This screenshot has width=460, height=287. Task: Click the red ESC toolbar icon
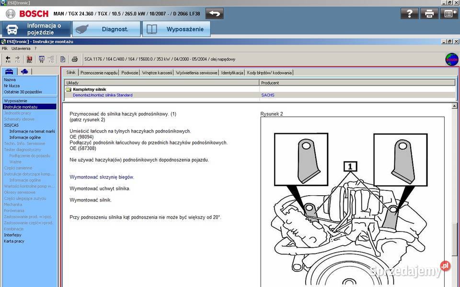[29, 59]
